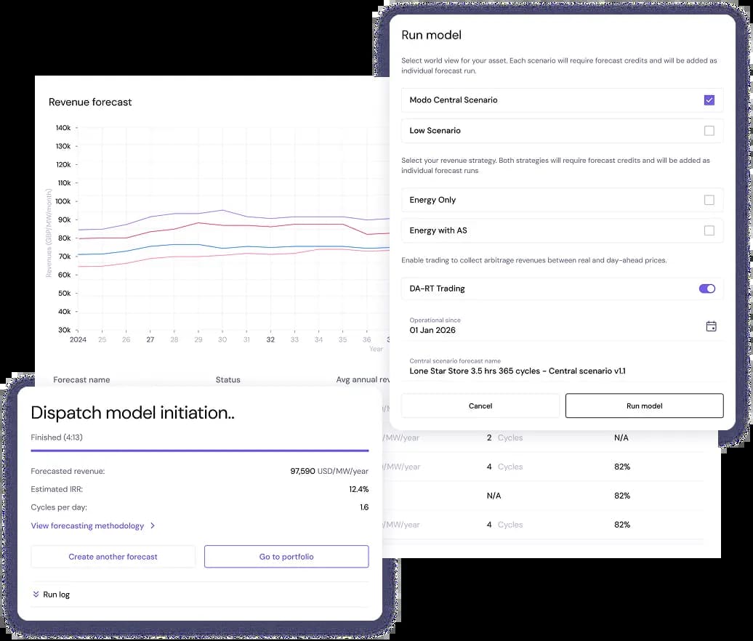The width and height of the screenshot is (753, 641).
Task: Click the chevron beside View forecasting methodology
Action: [x=153, y=525]
